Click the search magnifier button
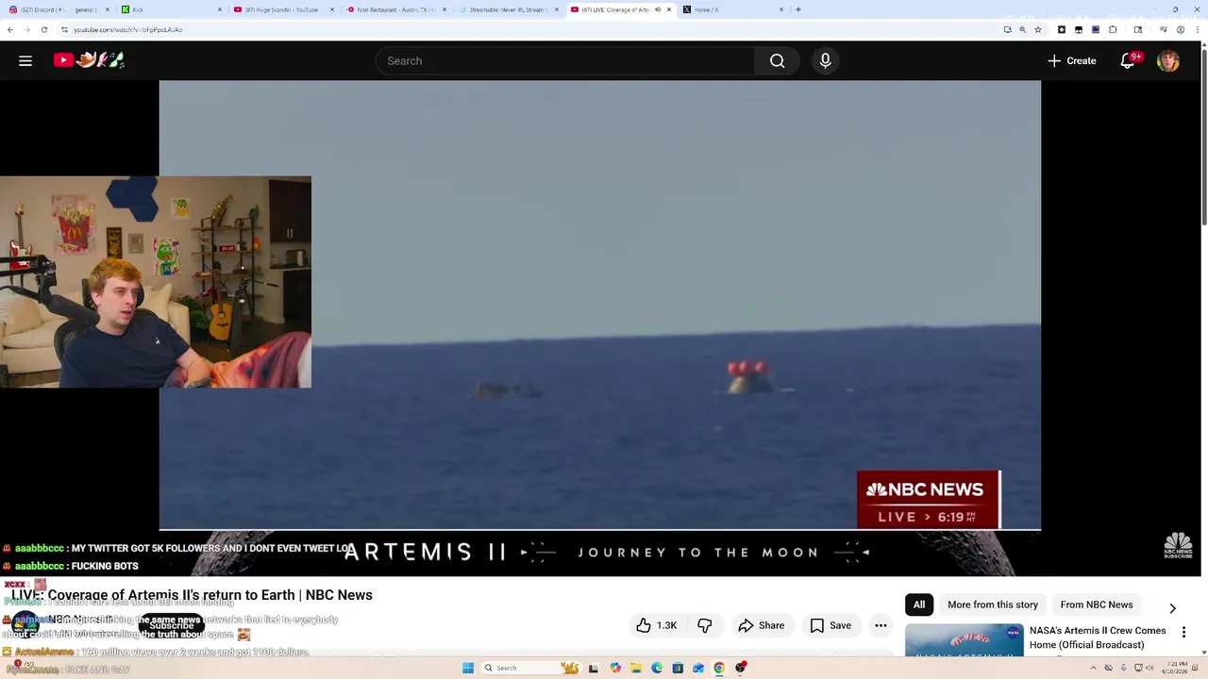Screen dimensions: 1208x679 tap(777, 60)
